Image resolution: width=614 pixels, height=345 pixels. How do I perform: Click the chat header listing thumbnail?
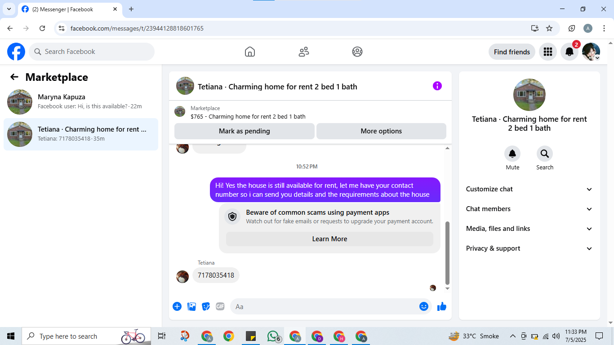pos(185,86)
